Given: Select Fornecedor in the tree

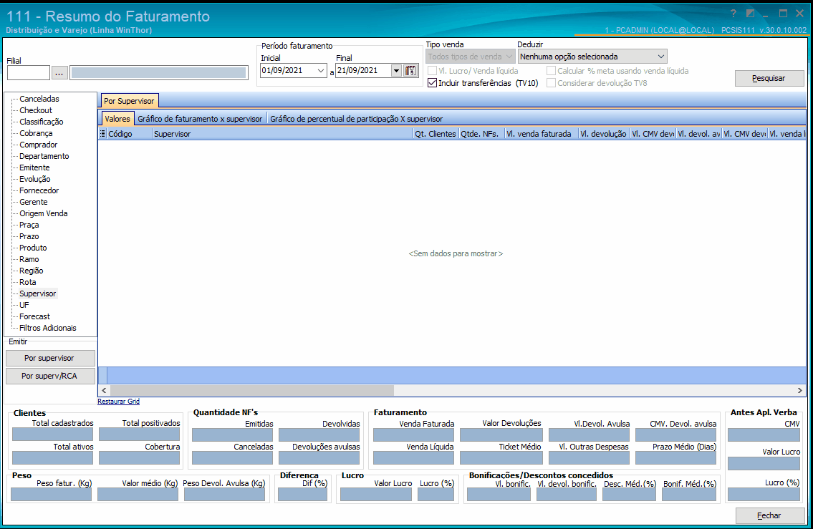Looking at the screenshot, I should pos(39,190).
